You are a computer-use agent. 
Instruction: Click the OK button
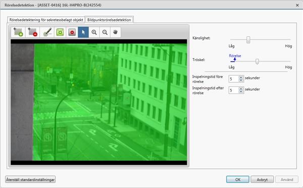(238, 179)
